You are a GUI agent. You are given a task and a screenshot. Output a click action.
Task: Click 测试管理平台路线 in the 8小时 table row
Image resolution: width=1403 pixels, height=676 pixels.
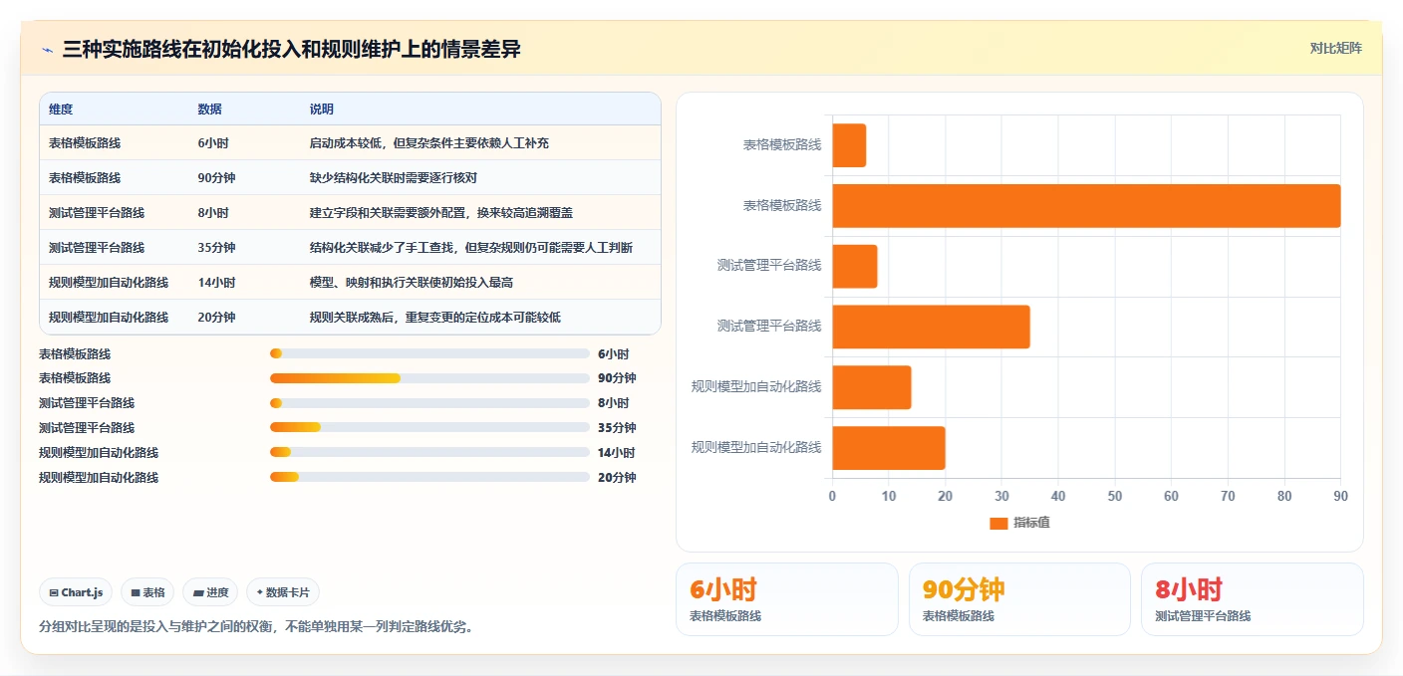97,213
